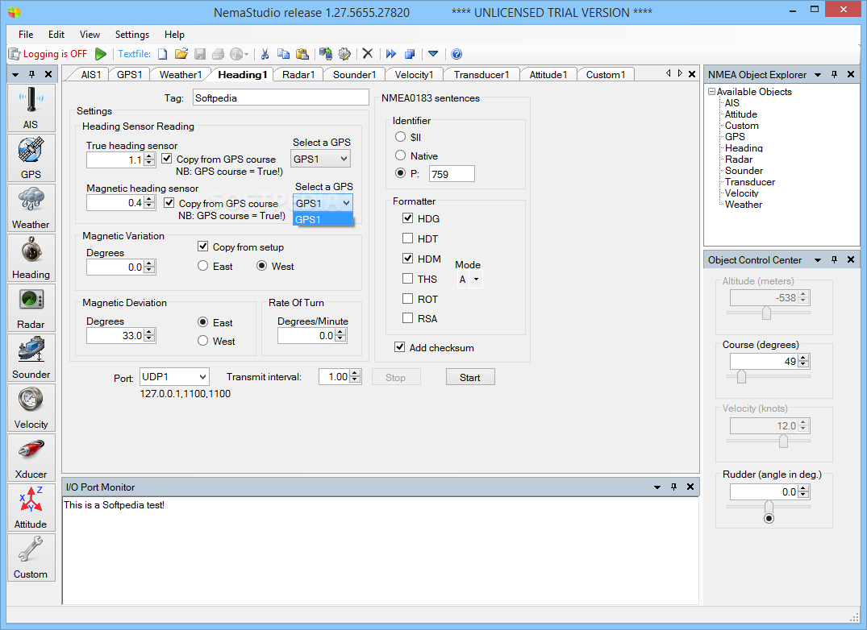Click the port connections icon in toolbar
Screen dimensions: 867x630
click(326, 53)
